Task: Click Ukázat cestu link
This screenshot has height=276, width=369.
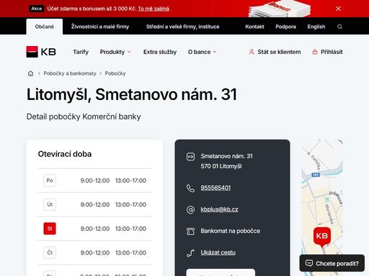Action: (x=218, y=252)
